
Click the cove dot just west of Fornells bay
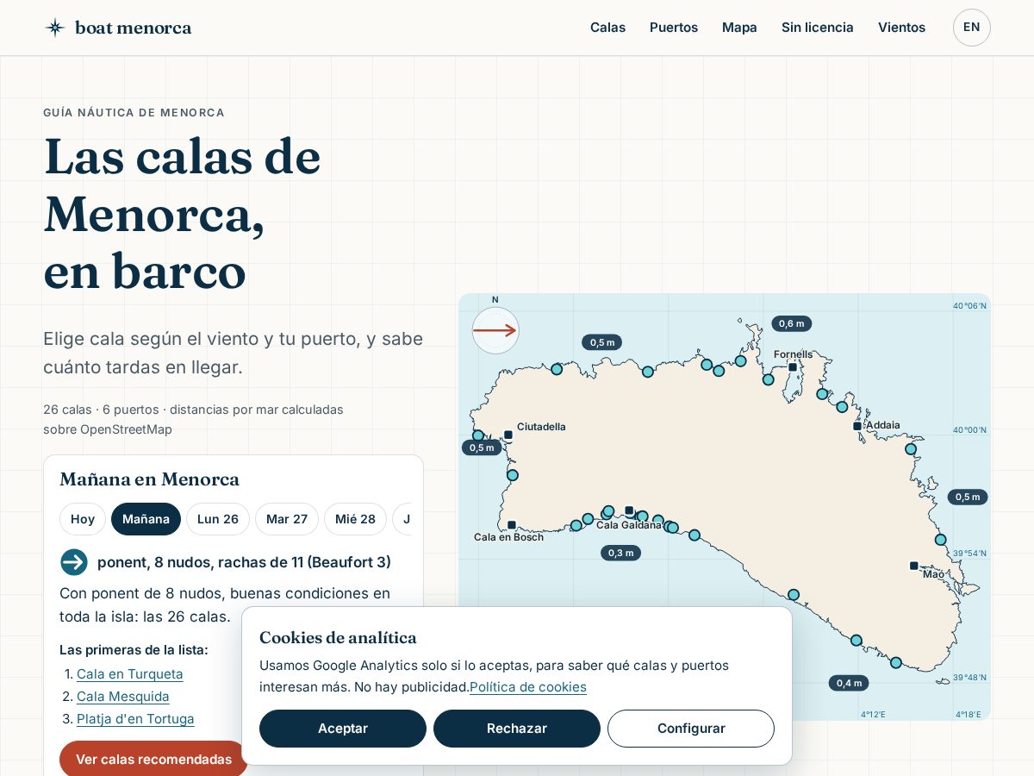coord(769,379)
